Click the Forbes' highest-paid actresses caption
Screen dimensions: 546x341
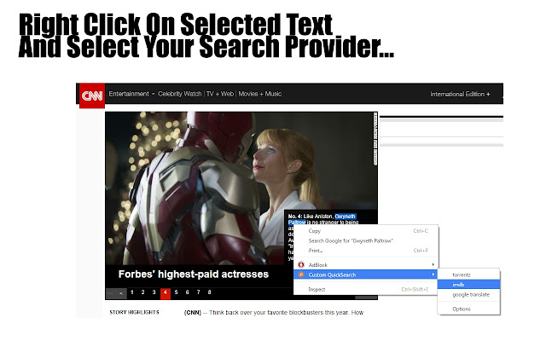[x=194, y=275]
